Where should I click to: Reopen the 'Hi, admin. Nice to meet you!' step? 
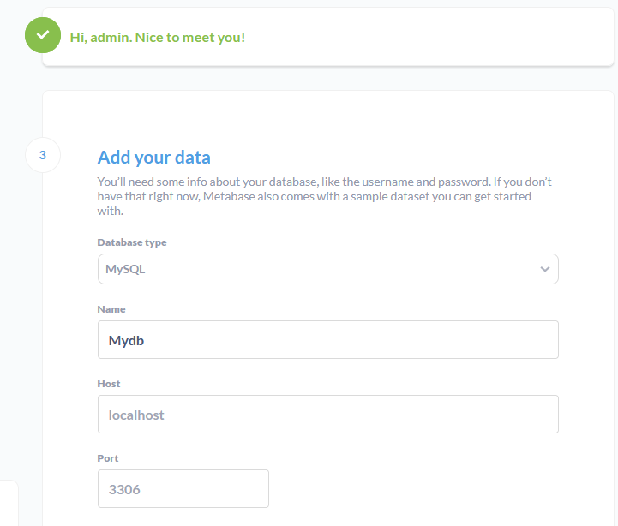click(158, 38)
